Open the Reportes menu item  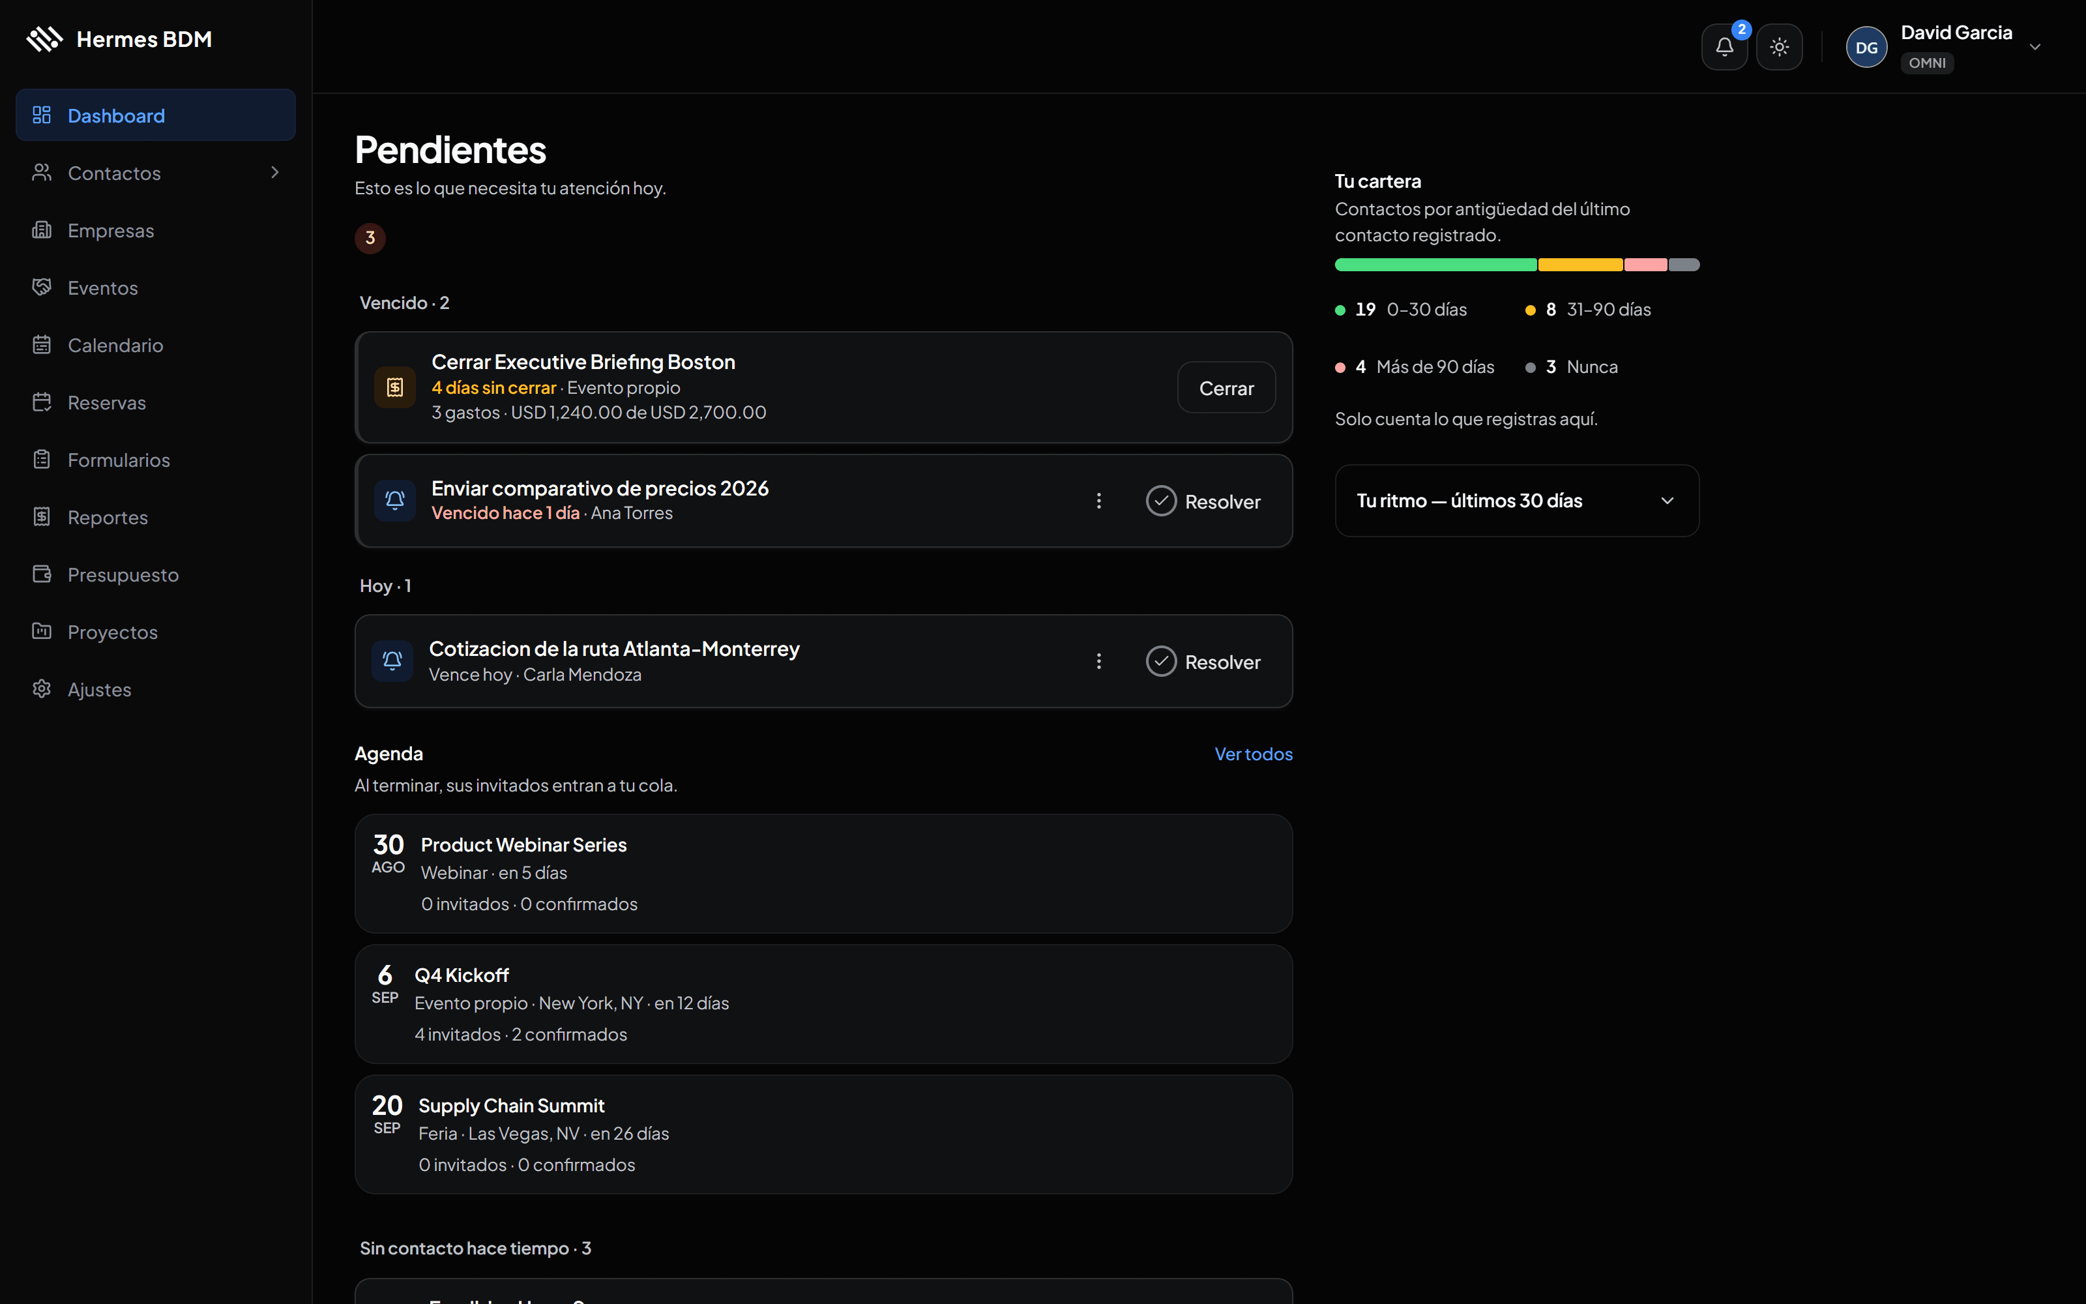pos(156,518)
